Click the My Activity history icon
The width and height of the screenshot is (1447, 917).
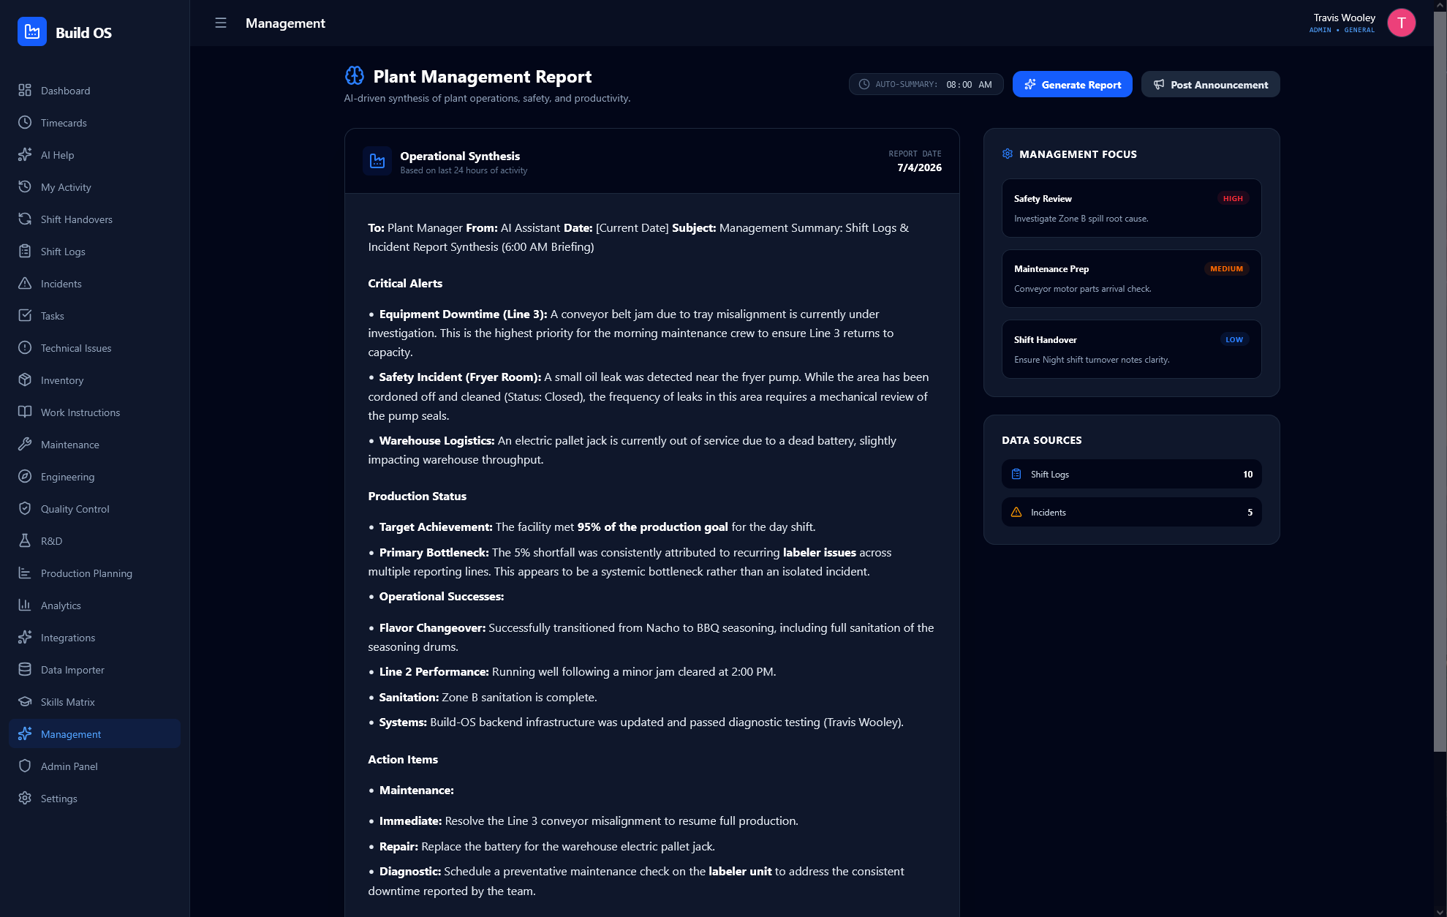pyautogui.click(x=25, y=186)
